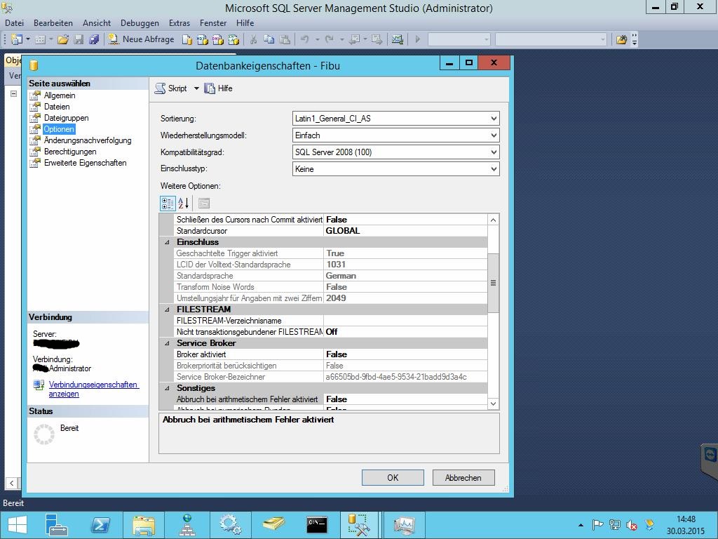This screenshot has height=539, width=718.
Task: Click the property grid scroll down arrow
Action: tap(493, 404)
